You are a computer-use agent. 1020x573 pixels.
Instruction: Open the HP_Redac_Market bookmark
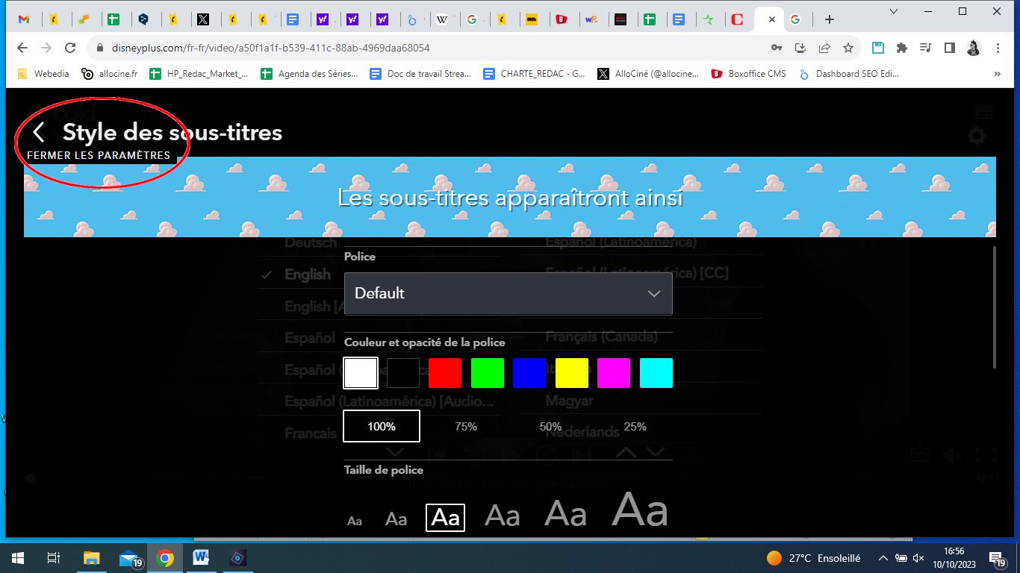coord(199,74)
